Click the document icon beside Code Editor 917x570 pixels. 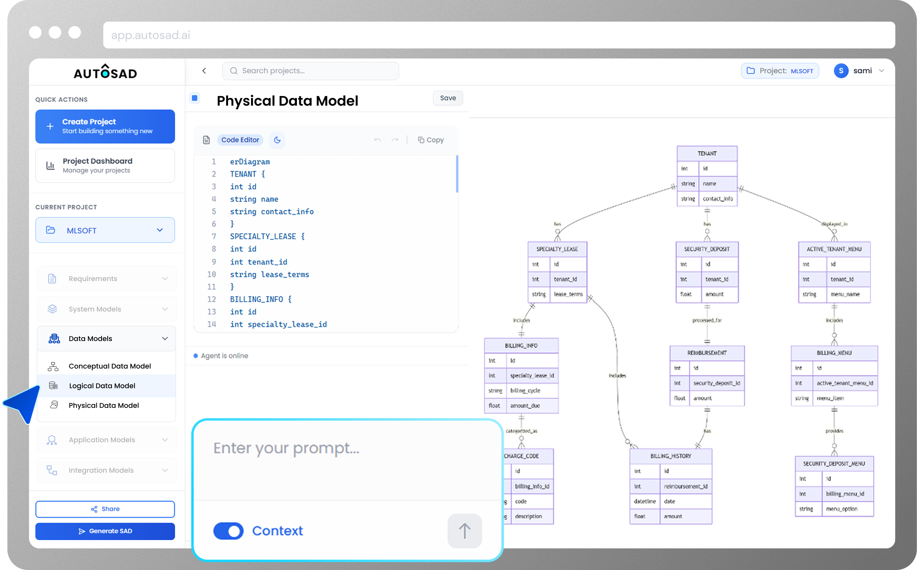point(206,140)
